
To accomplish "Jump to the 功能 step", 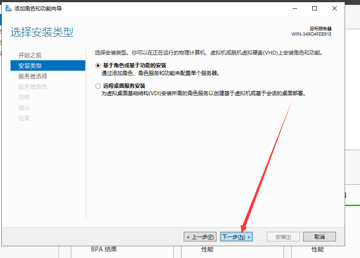I will tap(24, 97).
